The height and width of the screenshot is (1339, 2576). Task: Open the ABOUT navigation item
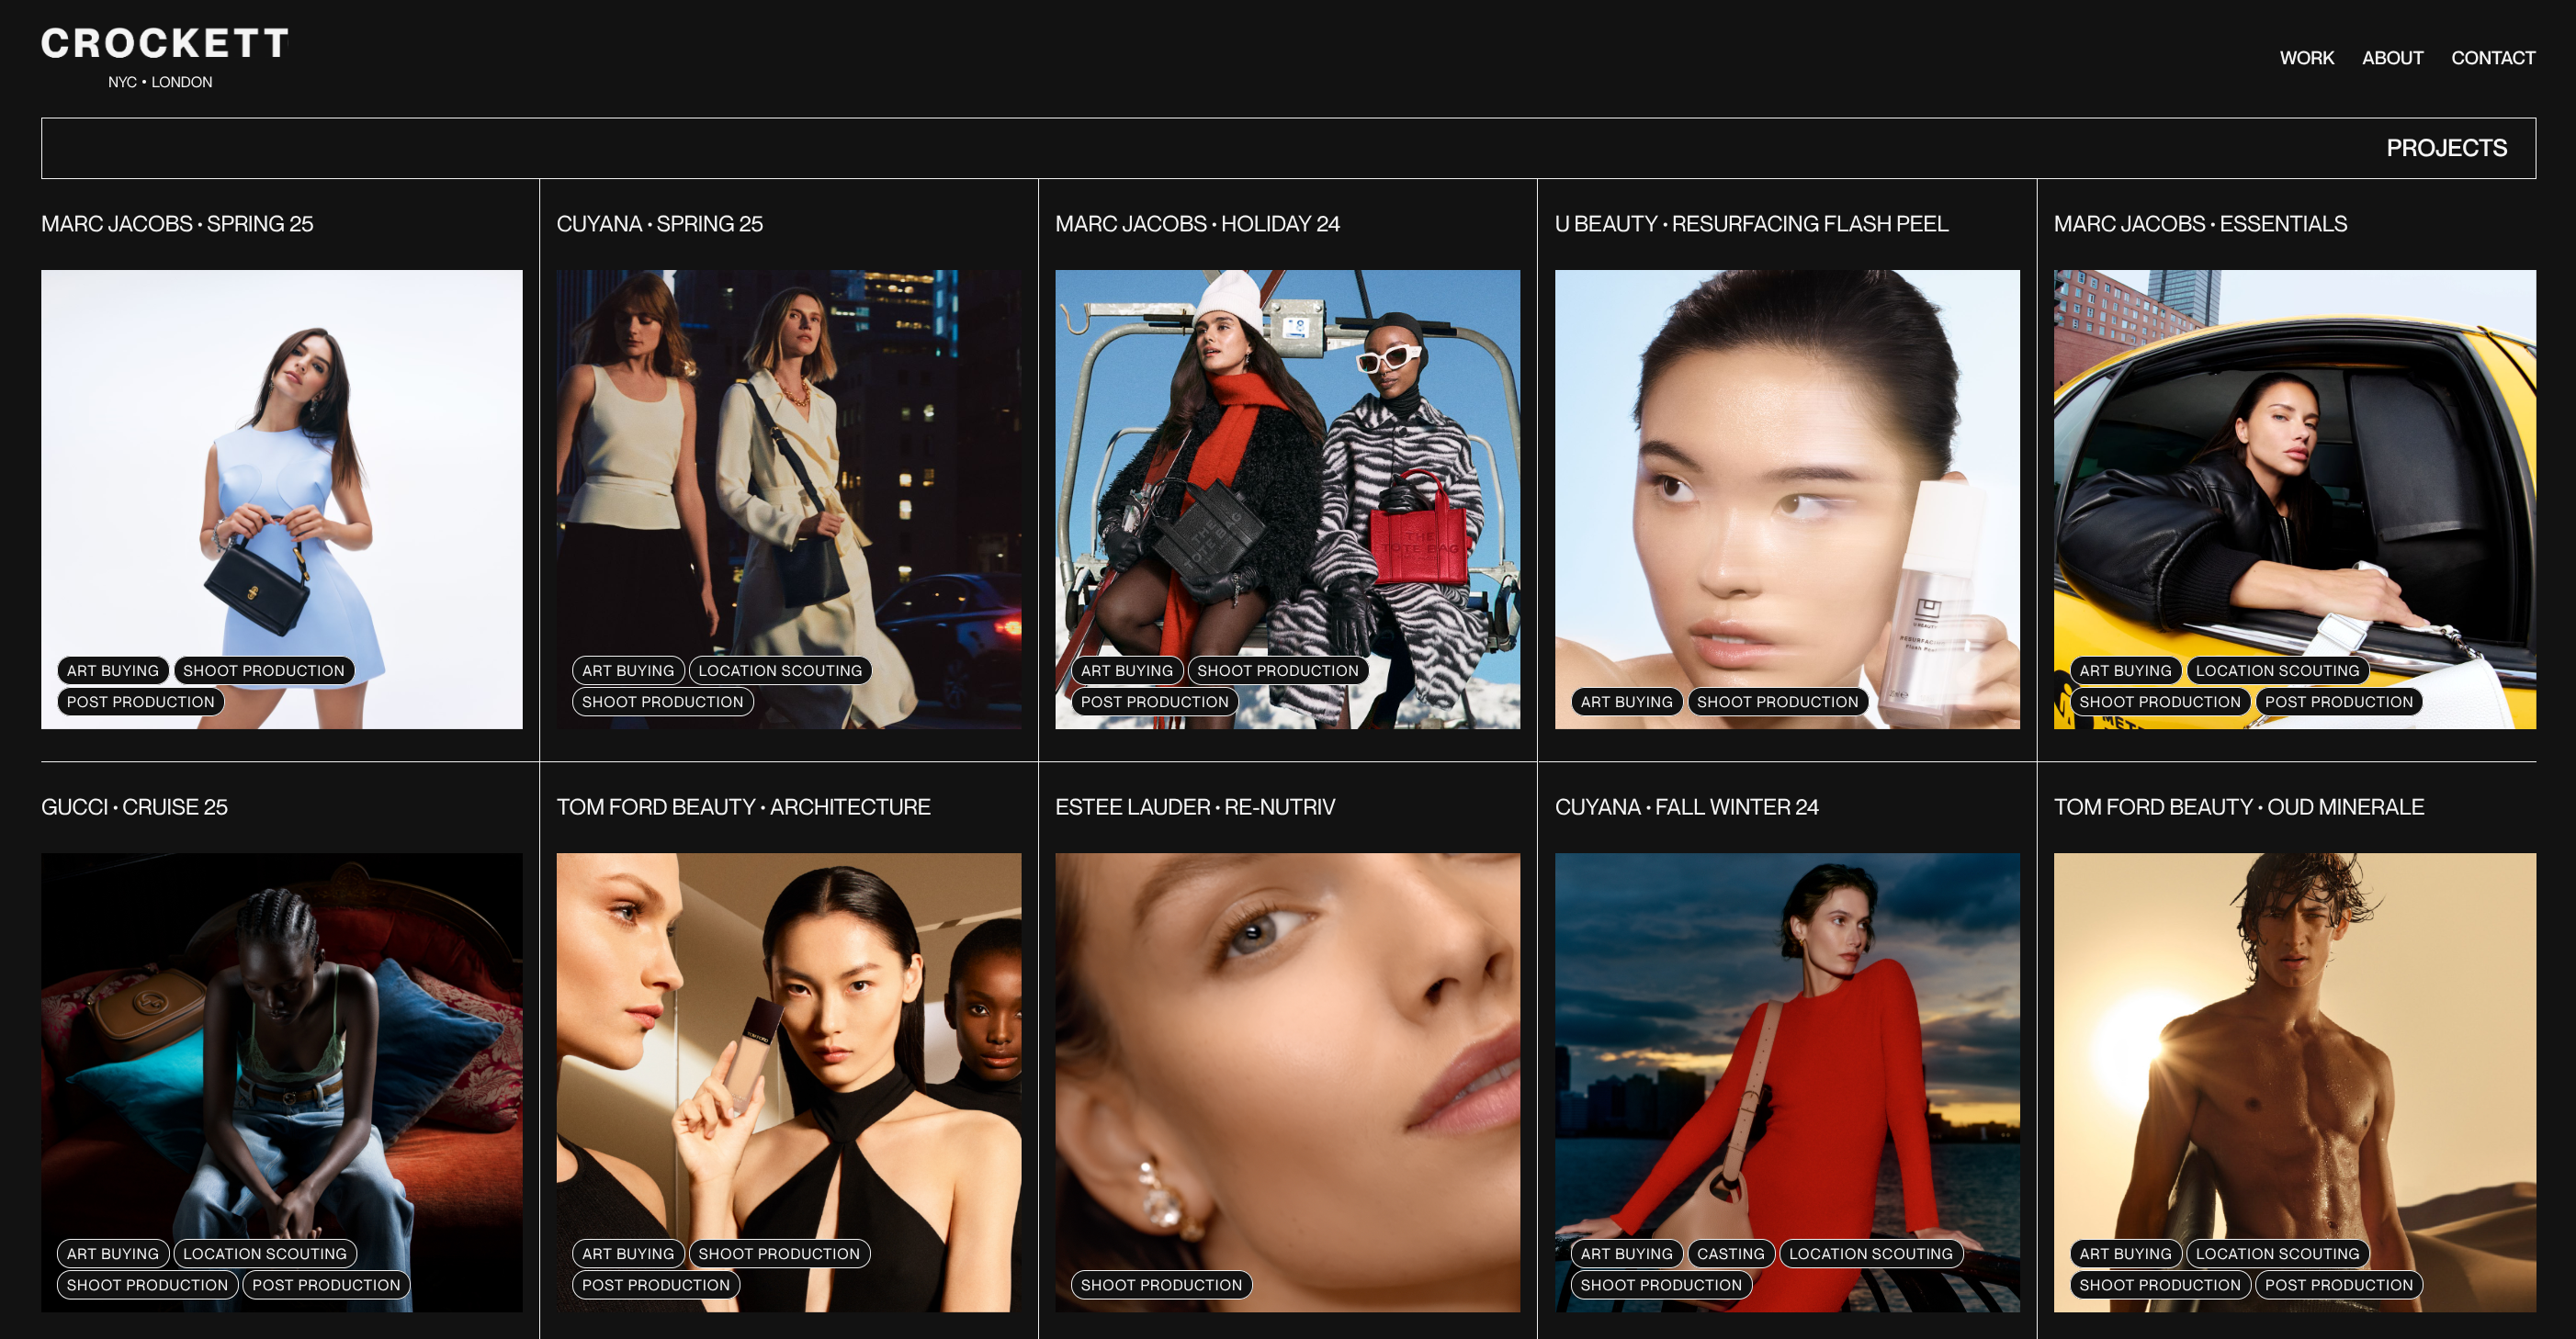(2392, 58)
